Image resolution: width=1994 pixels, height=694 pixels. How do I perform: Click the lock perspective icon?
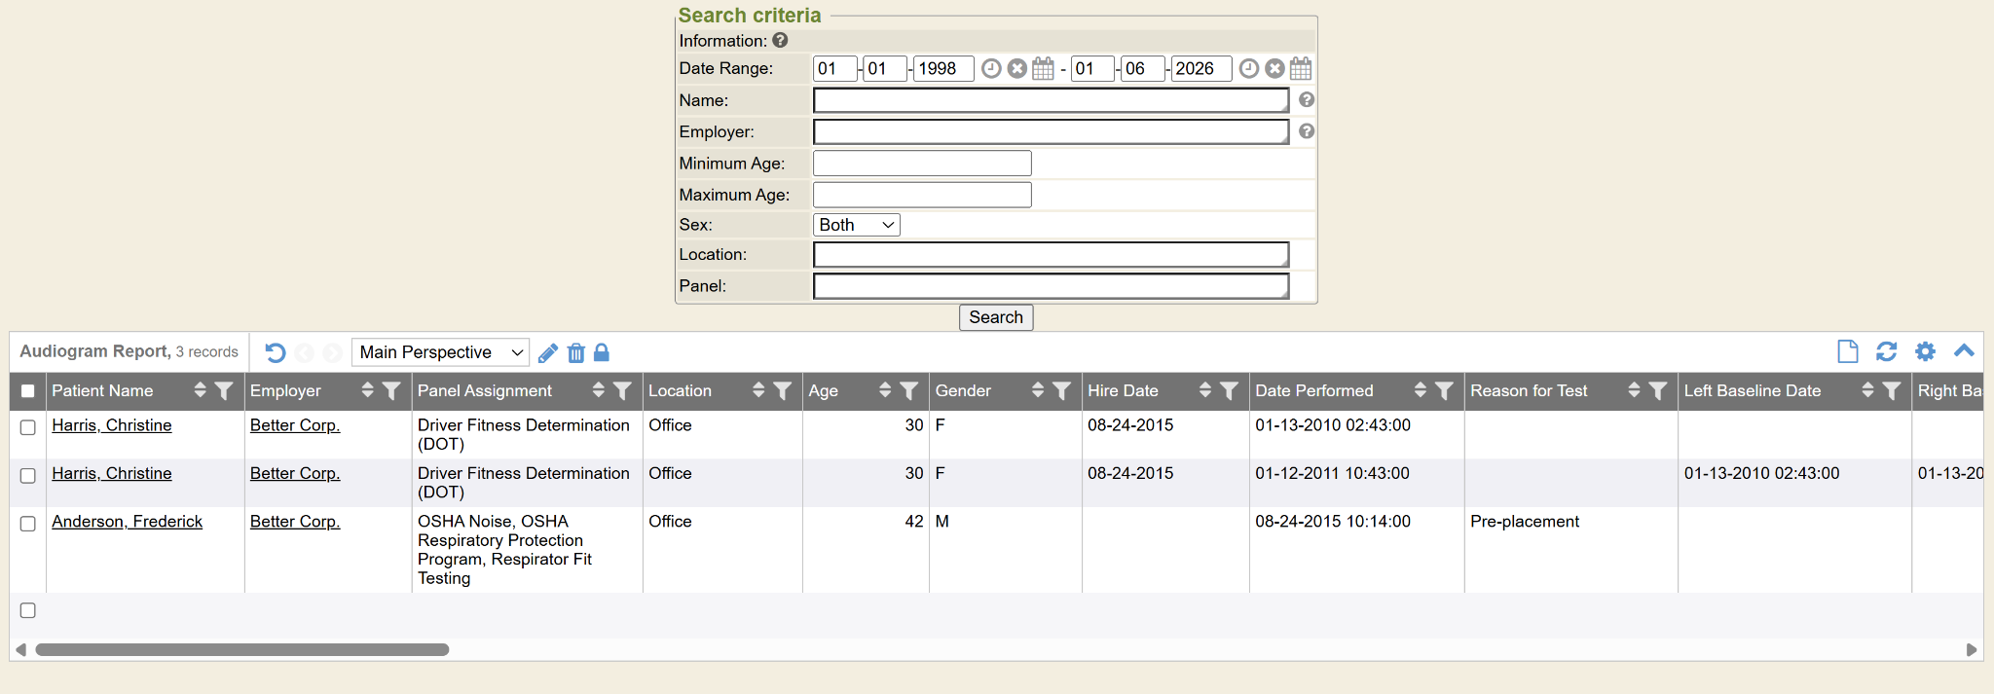(x=602, y=352)
